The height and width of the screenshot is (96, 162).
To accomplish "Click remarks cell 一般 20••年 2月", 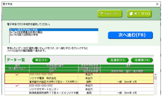I will point(127,82).
